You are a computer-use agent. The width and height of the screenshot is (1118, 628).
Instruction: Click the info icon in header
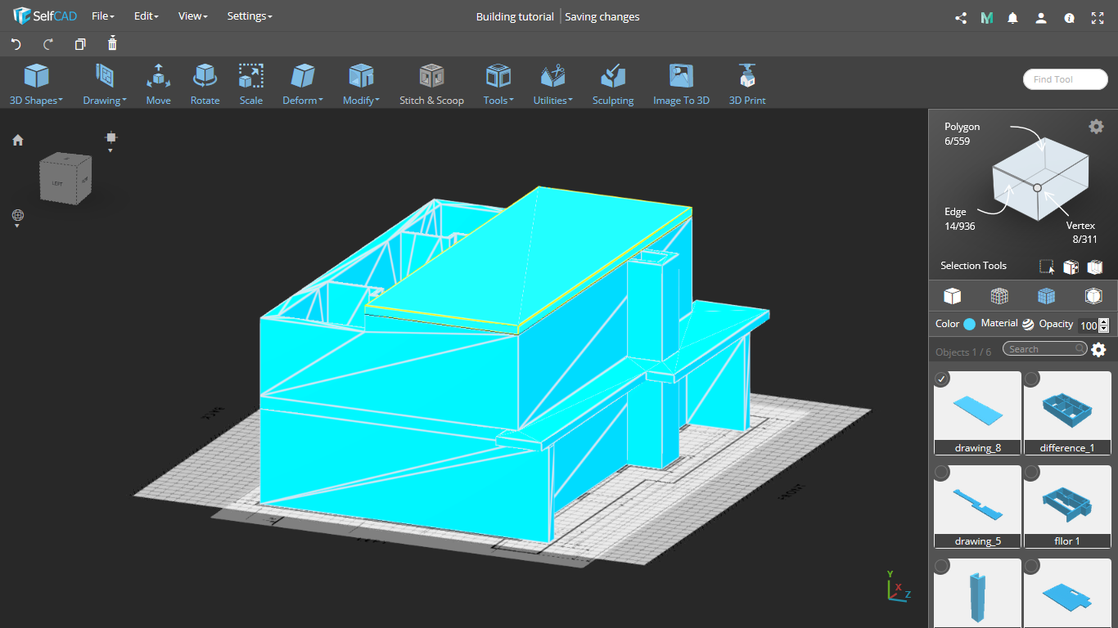pyautogui.click(x=1069, y=17)
